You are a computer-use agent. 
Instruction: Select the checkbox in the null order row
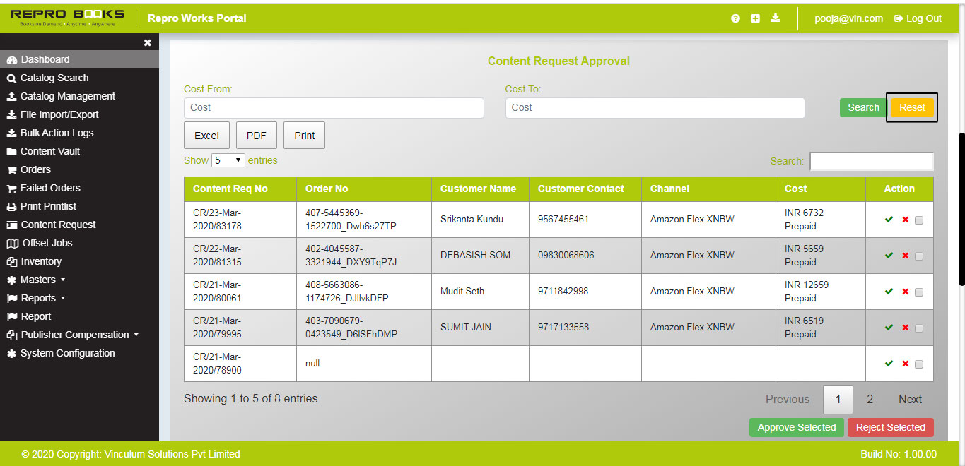918,364
